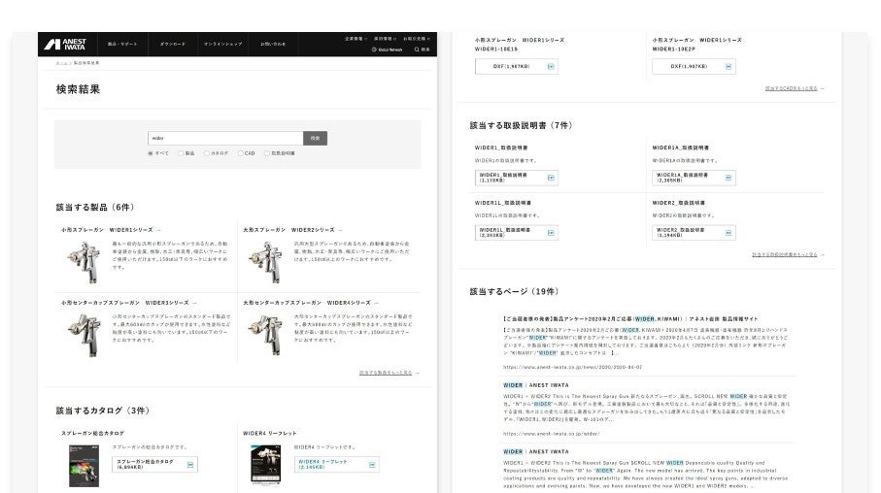Click the PDF icon on スプレーガン総合カタログ button
Viewport: 881px width, 493px height.
pyautogui.click(x=190, y=464)
